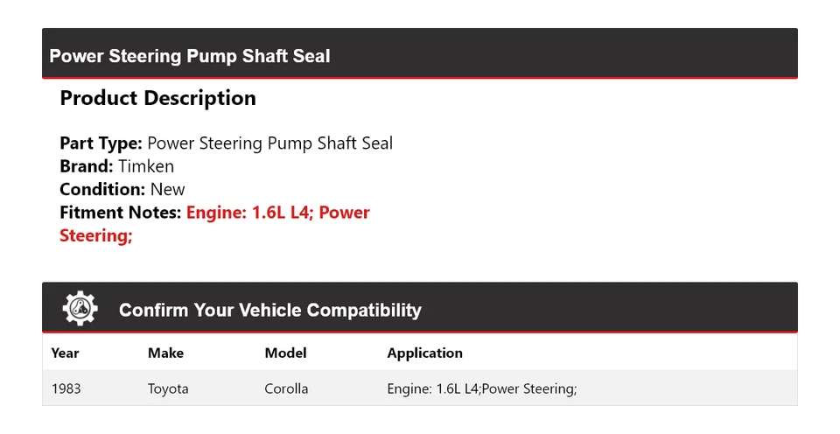Click the Power Steering Pump Shaft Seal header title
Image resolution: width=840 pixels, height=434 pixels.
[190, 57]
